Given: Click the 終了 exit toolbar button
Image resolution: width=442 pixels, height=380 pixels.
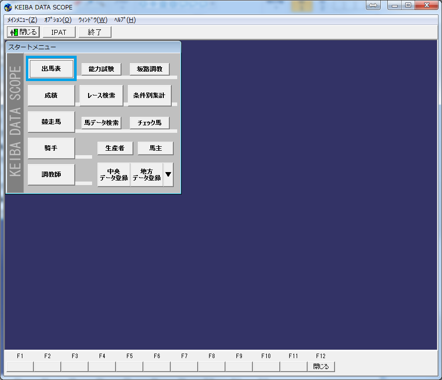Looking at the screenshot, I should pyautogui.click(x=95, y=32).
